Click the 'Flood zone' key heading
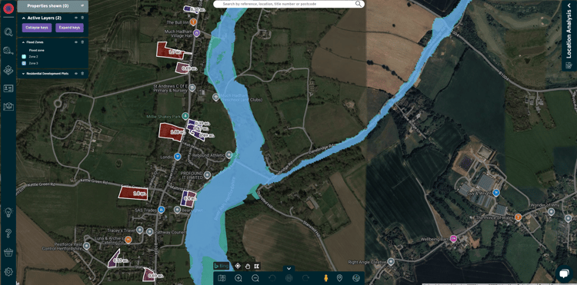Image resolution: width=577 pixels, height=285 pixels. click(36, 50)
